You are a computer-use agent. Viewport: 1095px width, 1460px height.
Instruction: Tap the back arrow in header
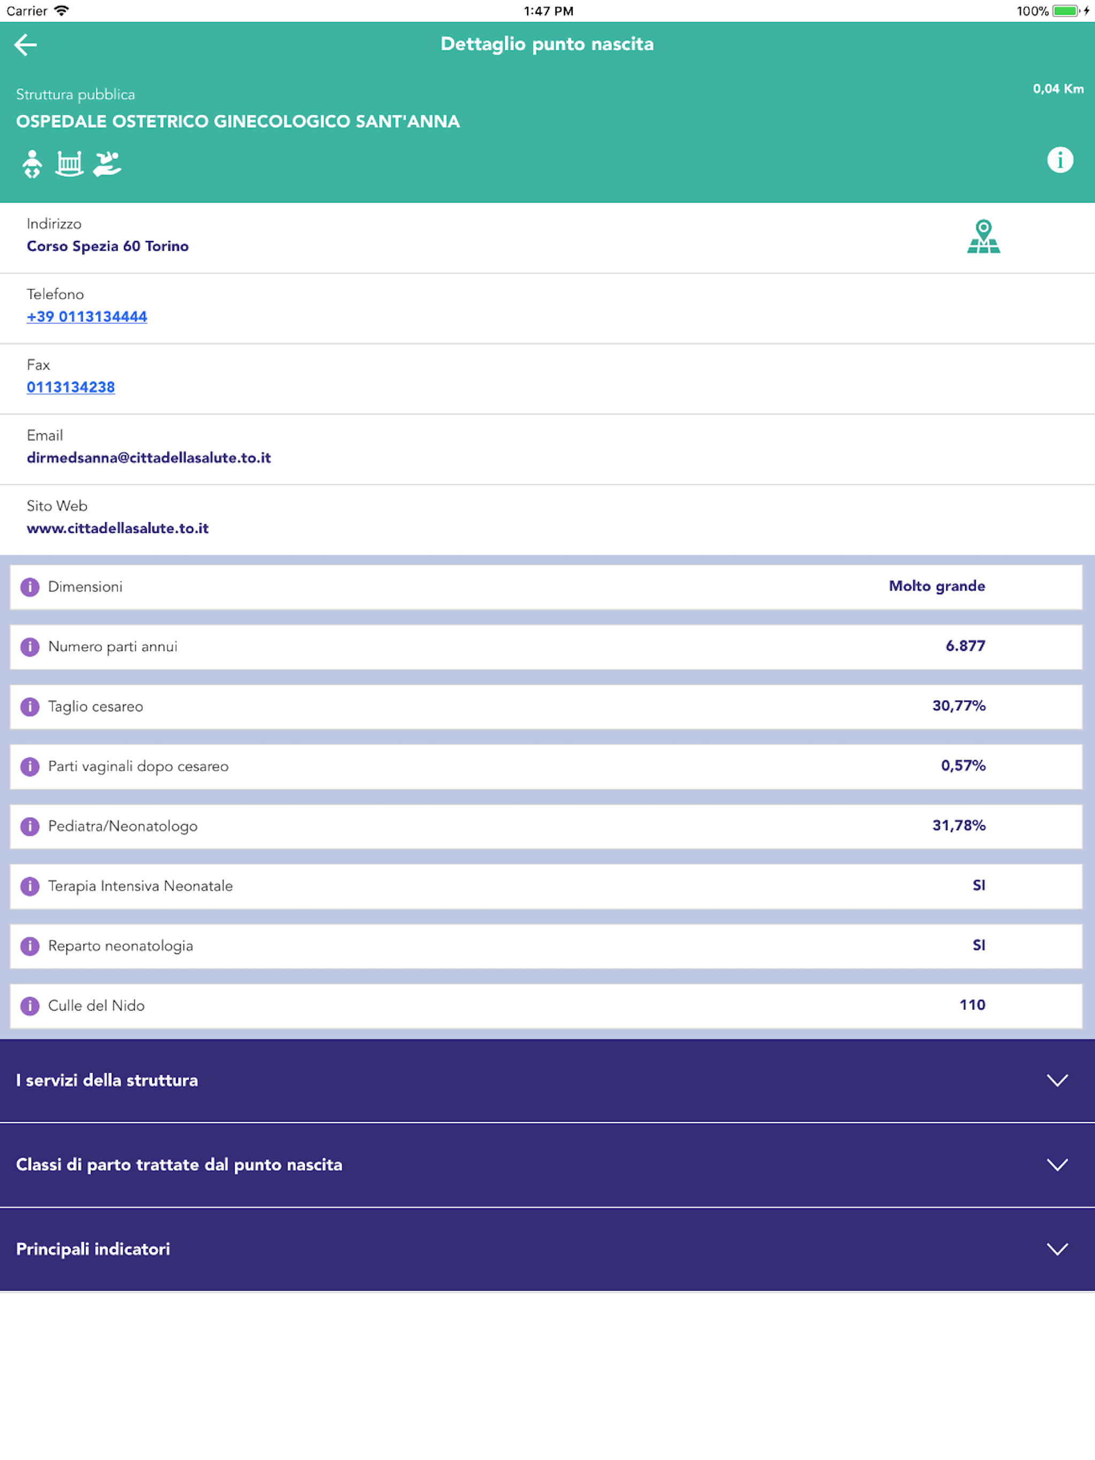pos(25,45)
